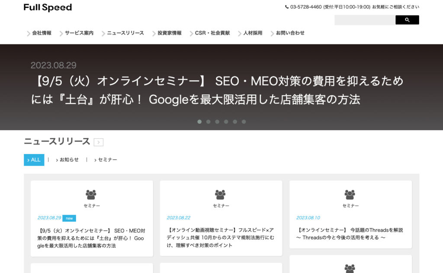The image size is (443, 273).
Task: Open the 投資家情報 navigation menu
Action: (x=169, y=33)
